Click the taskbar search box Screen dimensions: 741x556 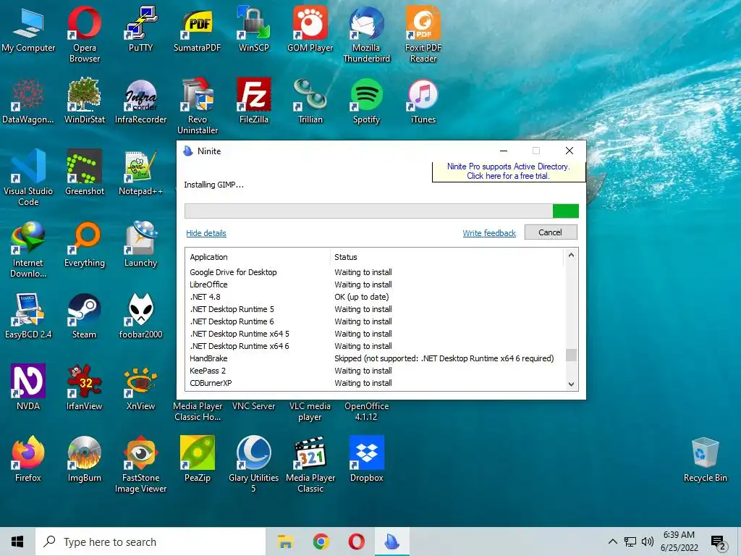tap(151, 542)
